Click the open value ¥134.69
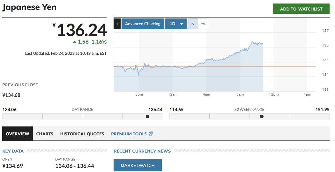Screen dimensions: 335x172 pos(13,166)
